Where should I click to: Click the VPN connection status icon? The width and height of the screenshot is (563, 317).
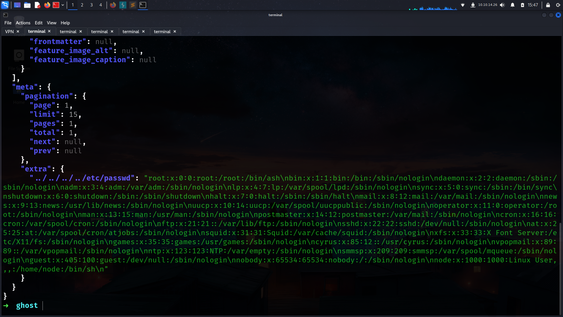click(x=473, y=5)
